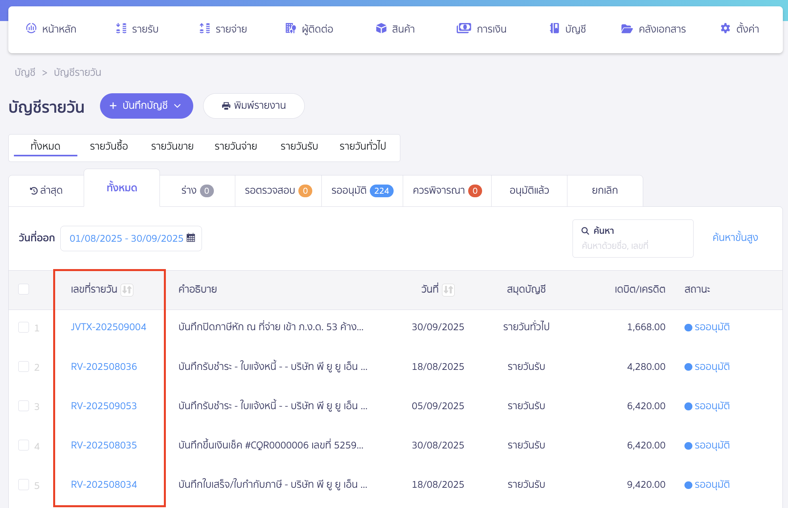788x508 pixels.
Task: Open the calendar icon in the date range field
Action: (191, 238)
